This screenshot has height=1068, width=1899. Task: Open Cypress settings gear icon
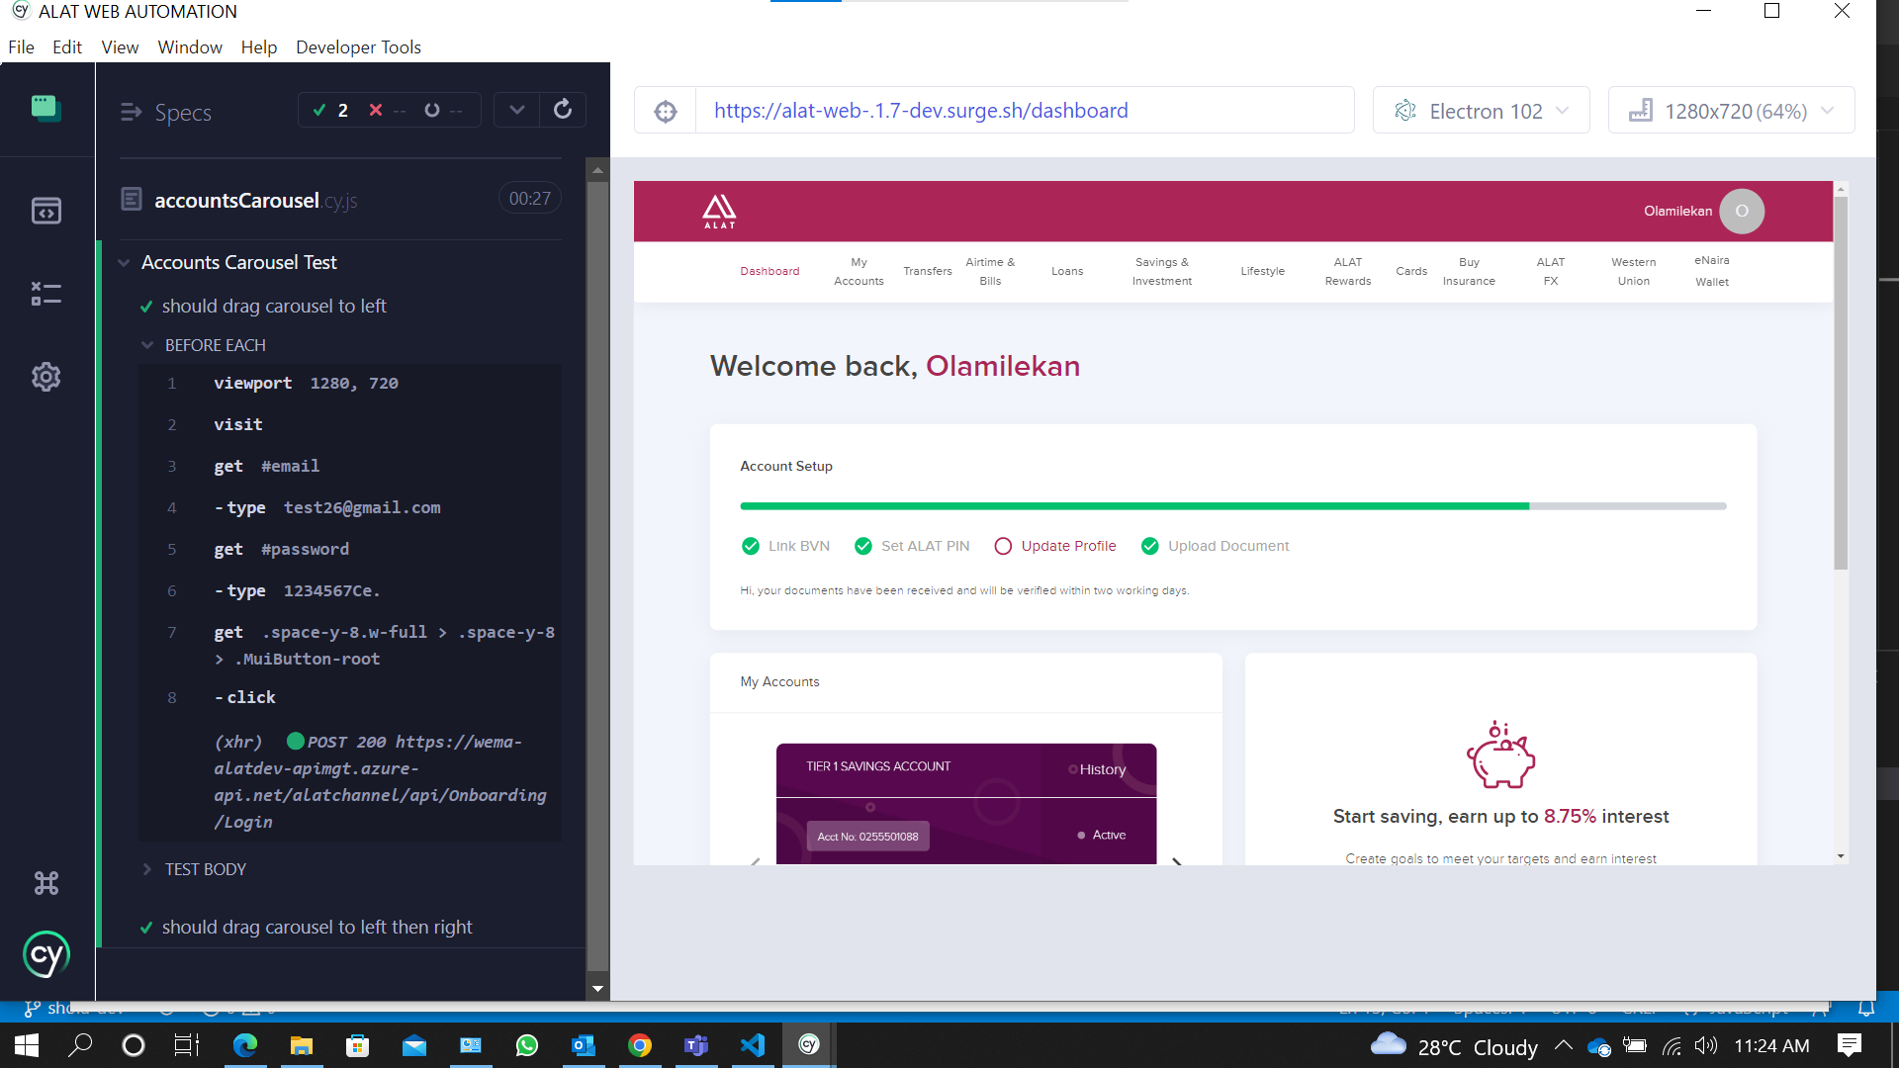(x=45, y=377)
